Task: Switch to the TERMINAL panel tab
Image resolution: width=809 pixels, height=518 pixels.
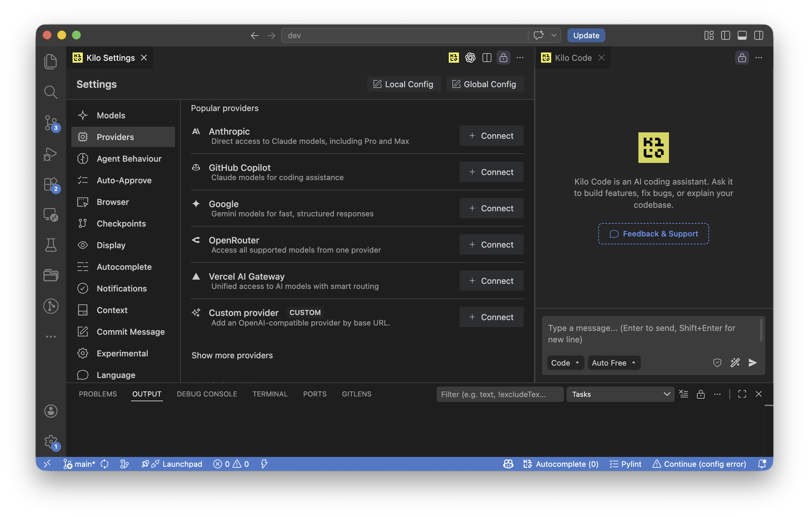Action: tap(270, 394)
